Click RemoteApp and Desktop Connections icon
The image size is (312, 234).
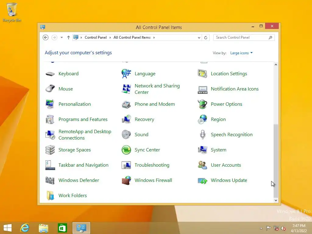(50, 135)
